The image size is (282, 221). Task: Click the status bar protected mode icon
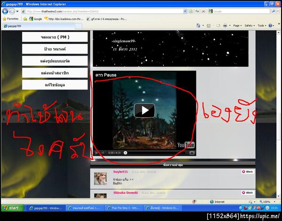click(251, 202)
